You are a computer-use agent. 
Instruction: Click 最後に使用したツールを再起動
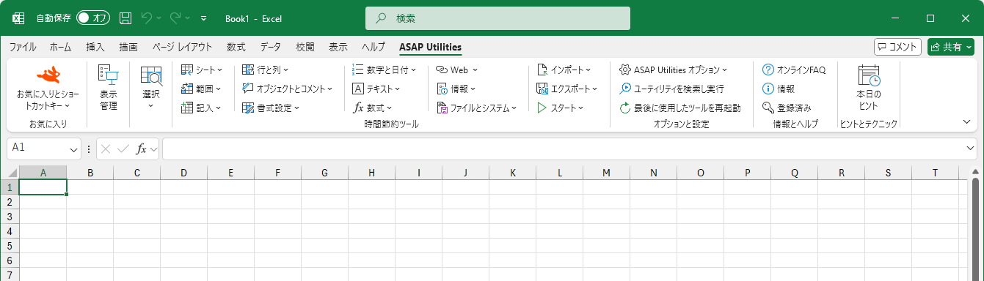coord(679,108)
